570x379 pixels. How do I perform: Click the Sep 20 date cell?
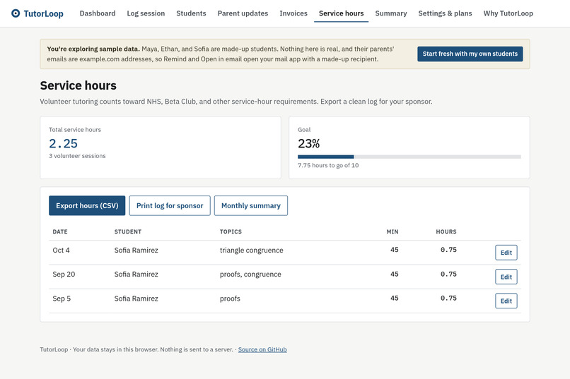(x=64, y=274)
